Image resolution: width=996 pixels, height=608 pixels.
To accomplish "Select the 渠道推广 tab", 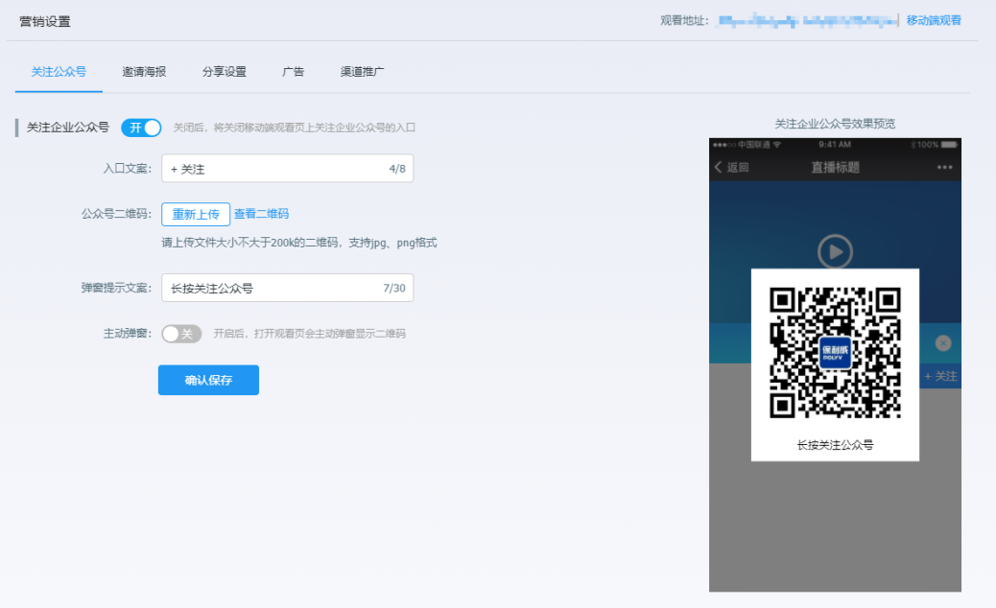I will tap(363, 72).
